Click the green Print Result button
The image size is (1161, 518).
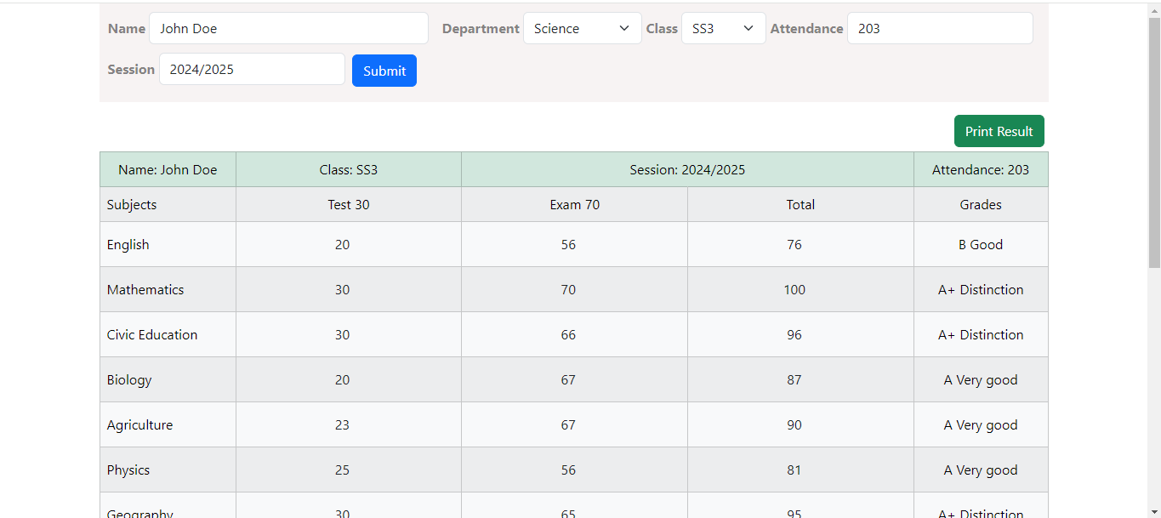(999, 131)
